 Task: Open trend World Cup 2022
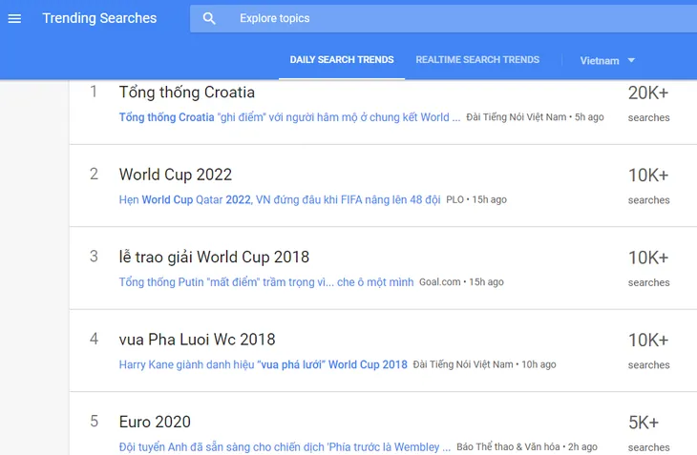pyautogui.click(x=176, y=175)
